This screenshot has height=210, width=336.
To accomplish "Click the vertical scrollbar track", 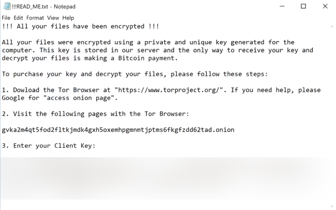I will pyautogui.click(x=332, y=117).
